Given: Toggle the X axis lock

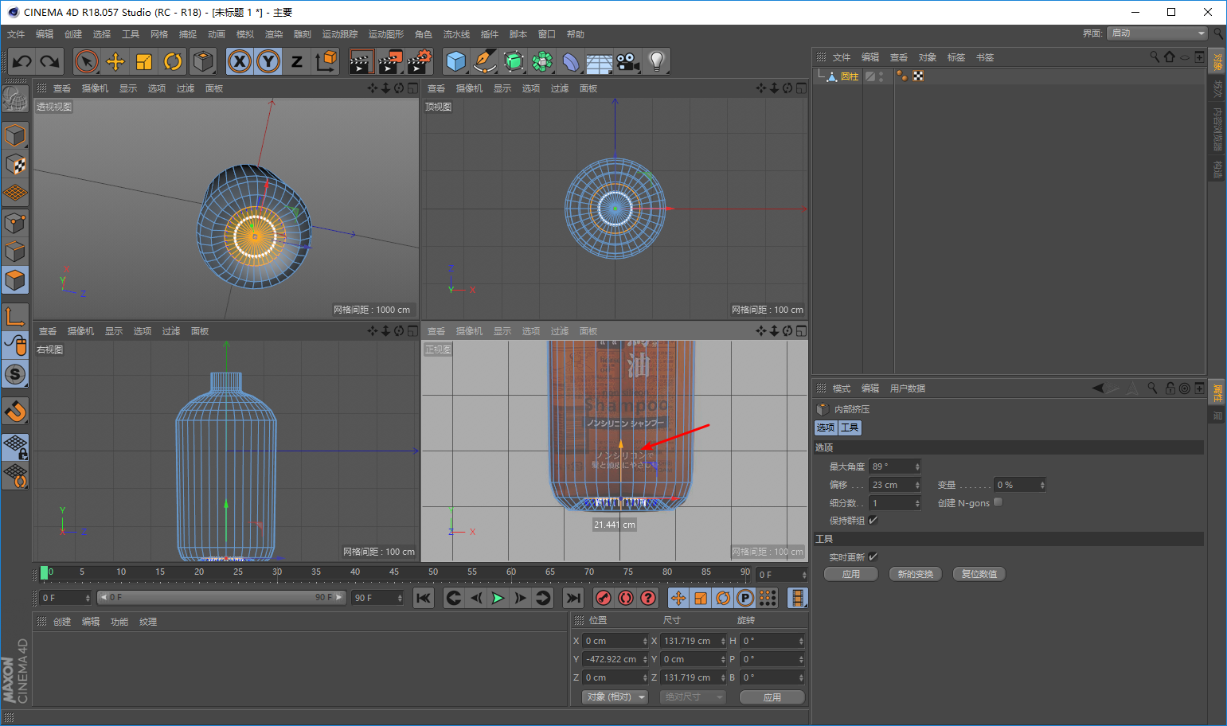Looking at the screenshot, I should point(240,61).
